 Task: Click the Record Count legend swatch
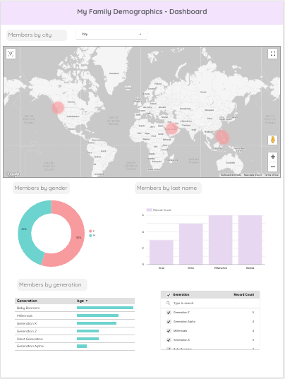click(150, 210)
